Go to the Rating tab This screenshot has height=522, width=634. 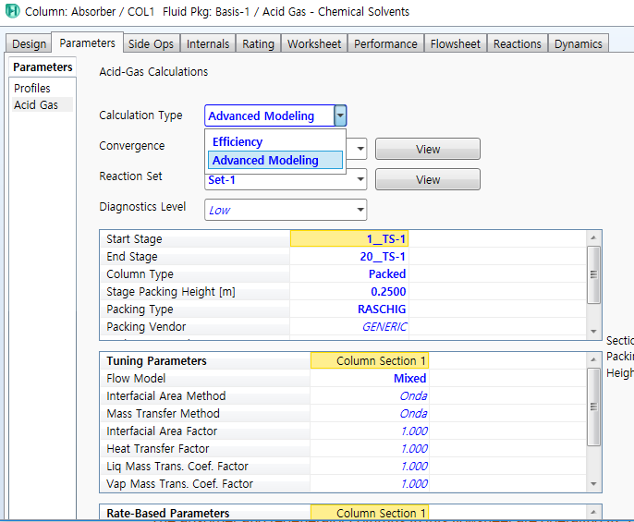click(259, 43)
